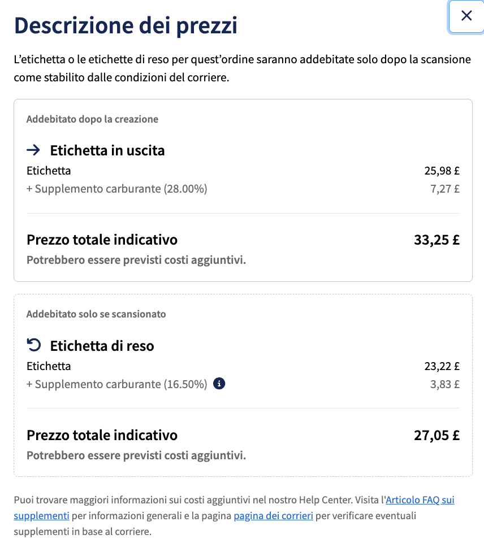Select the Etichetta di reso heading
The image size is (484, 548).
pyautogui.click(x=102, y=346)
